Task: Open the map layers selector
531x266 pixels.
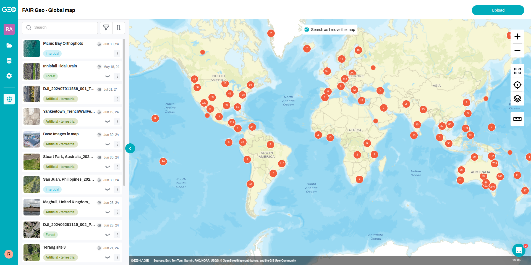Action: coord(517,99)
